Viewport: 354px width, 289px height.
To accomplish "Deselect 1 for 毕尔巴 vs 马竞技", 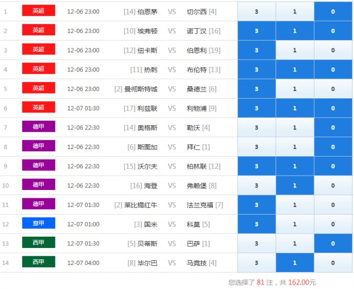I will point(295,262).
